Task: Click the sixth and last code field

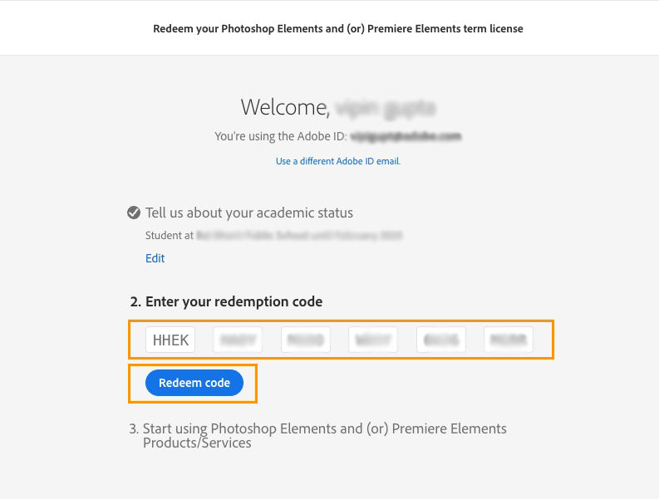Action: tap(509, 340)
